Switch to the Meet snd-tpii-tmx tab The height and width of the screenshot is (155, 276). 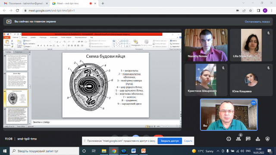(74, 3)
